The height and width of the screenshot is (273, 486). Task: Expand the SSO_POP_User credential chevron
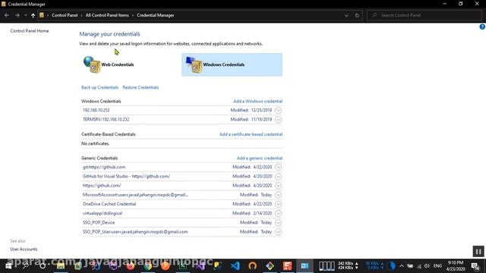point(279,232)
